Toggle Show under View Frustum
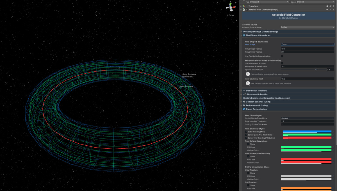 coord(248,173)
